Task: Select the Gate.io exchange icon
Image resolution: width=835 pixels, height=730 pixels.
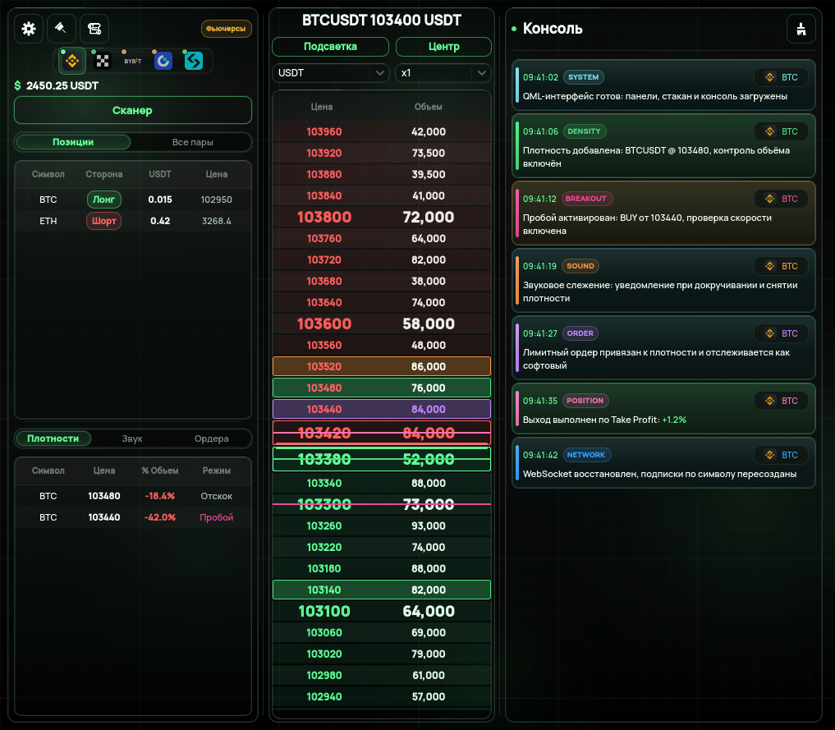Action: tap(163, 61)
